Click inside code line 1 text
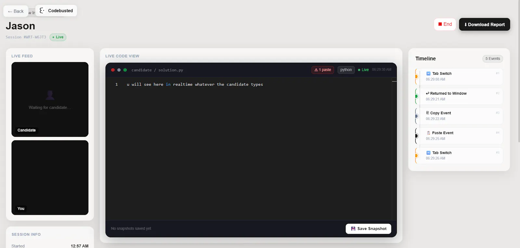 pos(195,85)
